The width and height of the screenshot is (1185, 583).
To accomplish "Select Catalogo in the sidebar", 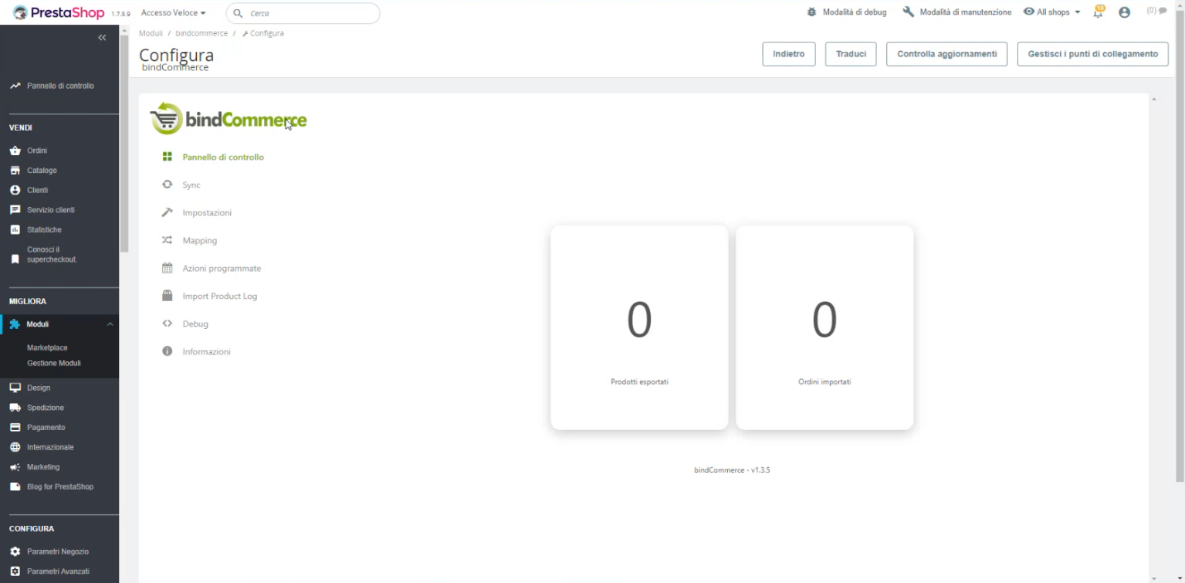I will (42, 170).
